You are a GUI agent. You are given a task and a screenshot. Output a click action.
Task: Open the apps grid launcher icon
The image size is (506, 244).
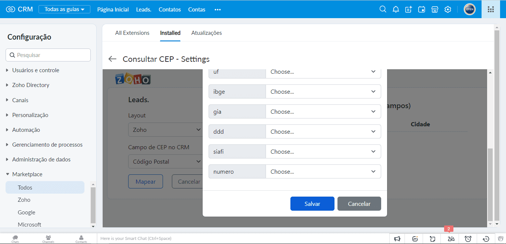(491, 9)
